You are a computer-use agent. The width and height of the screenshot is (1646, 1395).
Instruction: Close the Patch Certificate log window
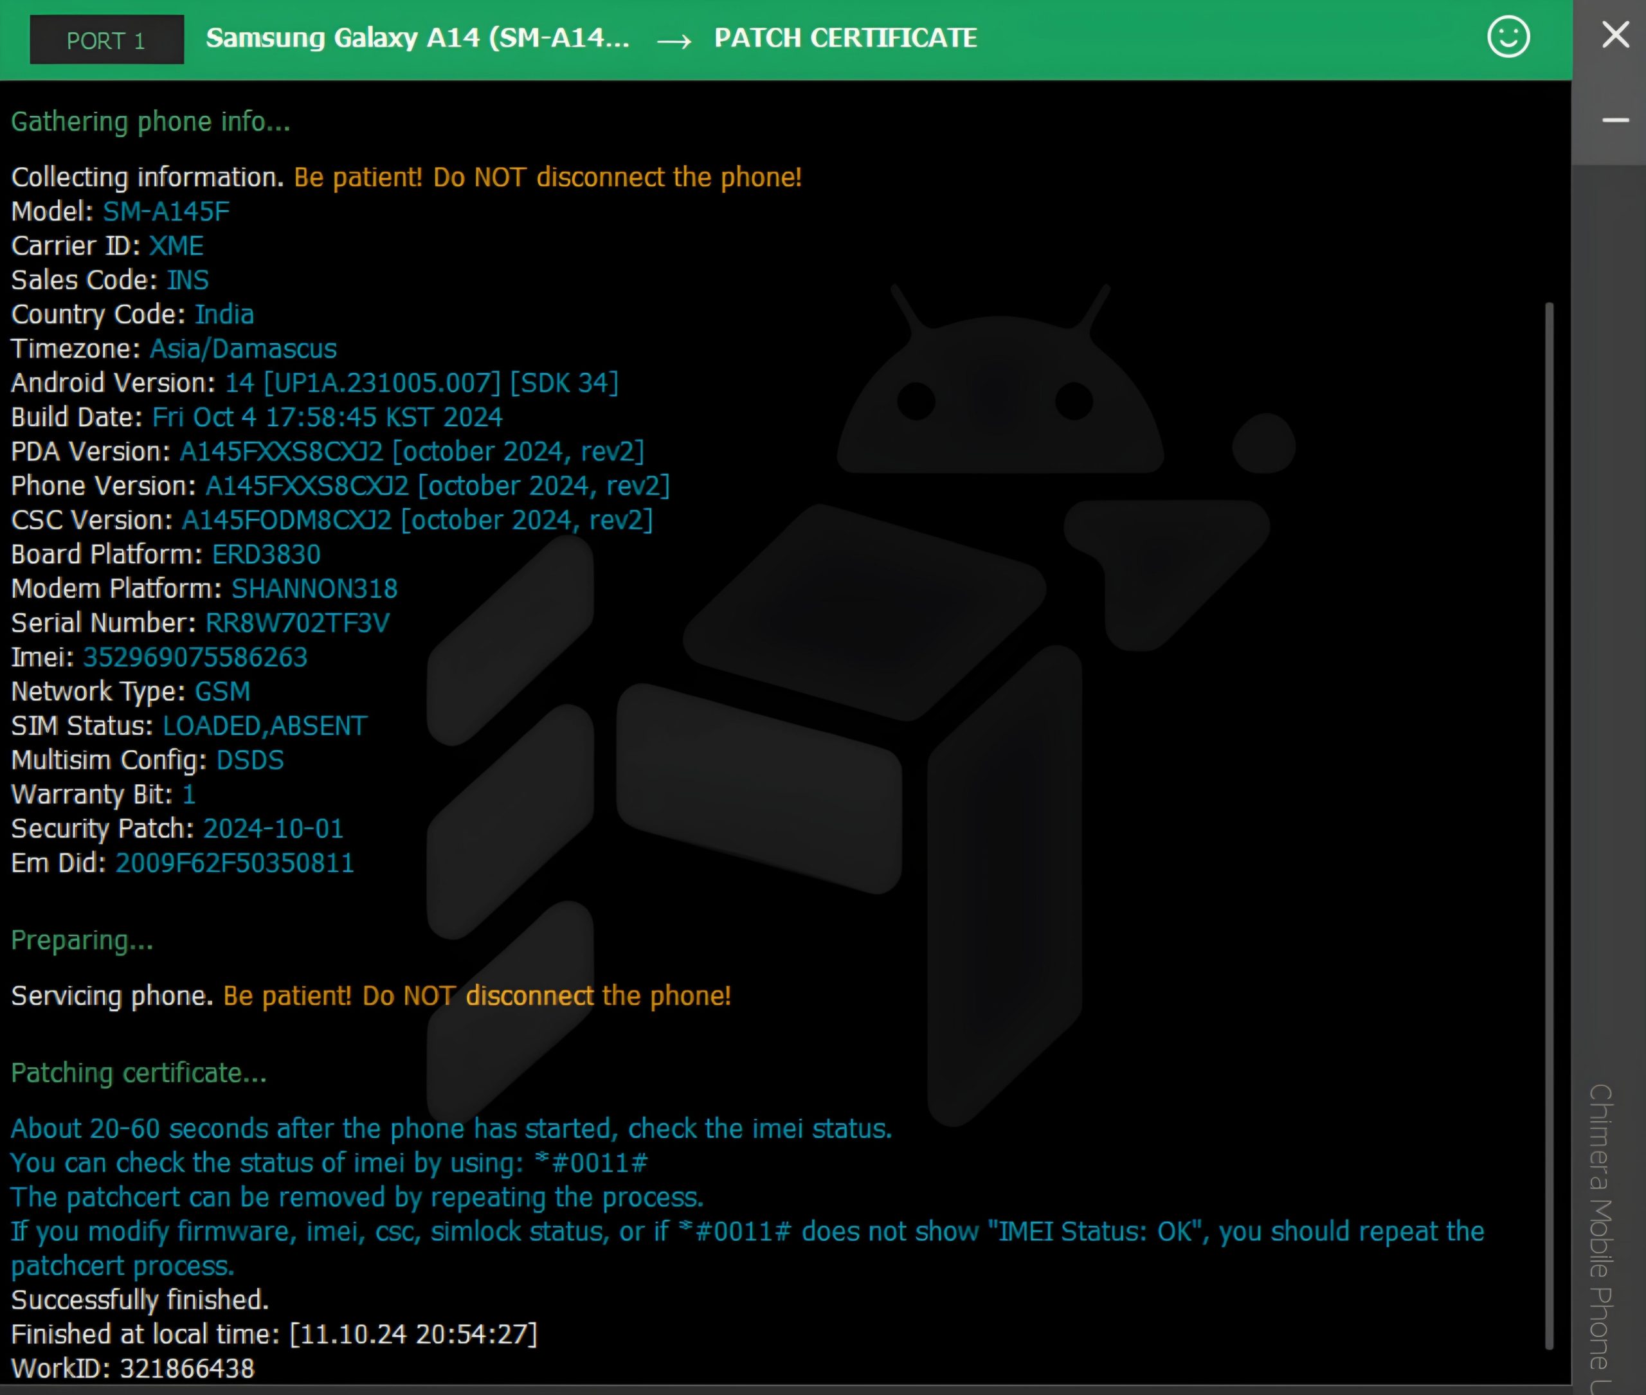tap(1615, 35)
